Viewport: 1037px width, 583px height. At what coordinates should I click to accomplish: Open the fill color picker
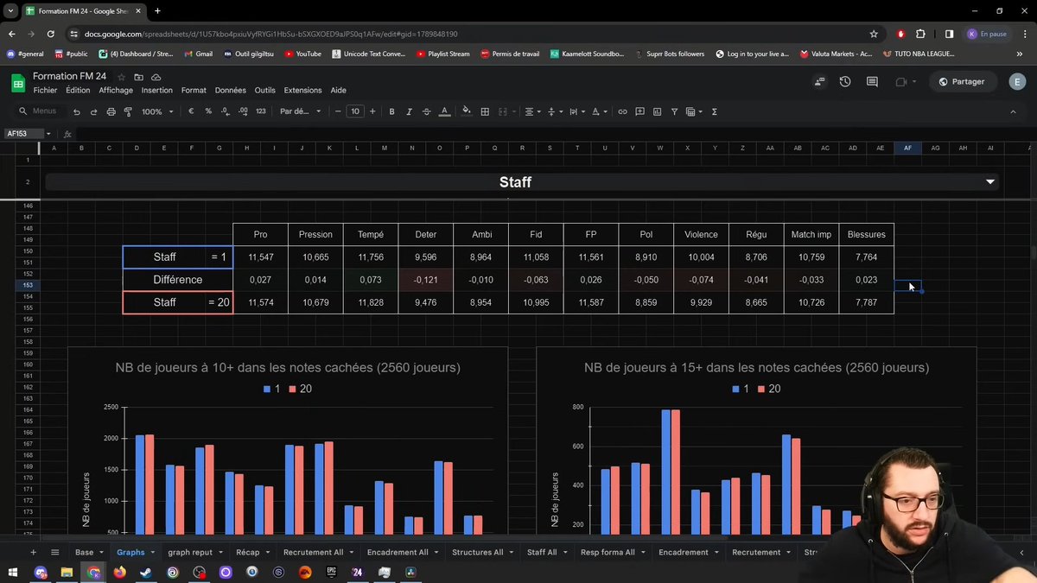point(467,111)
